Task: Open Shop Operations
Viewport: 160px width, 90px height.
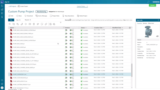Action: pyautogui.click(x=68, y=16)
